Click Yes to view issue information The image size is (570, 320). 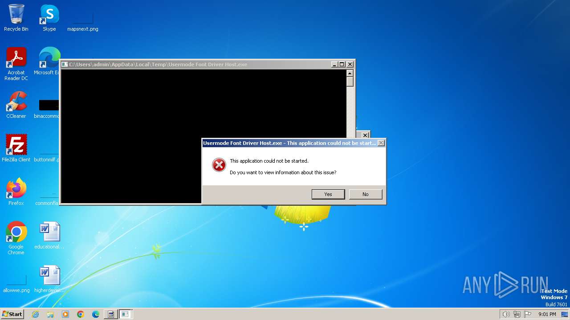pos(328,194)
